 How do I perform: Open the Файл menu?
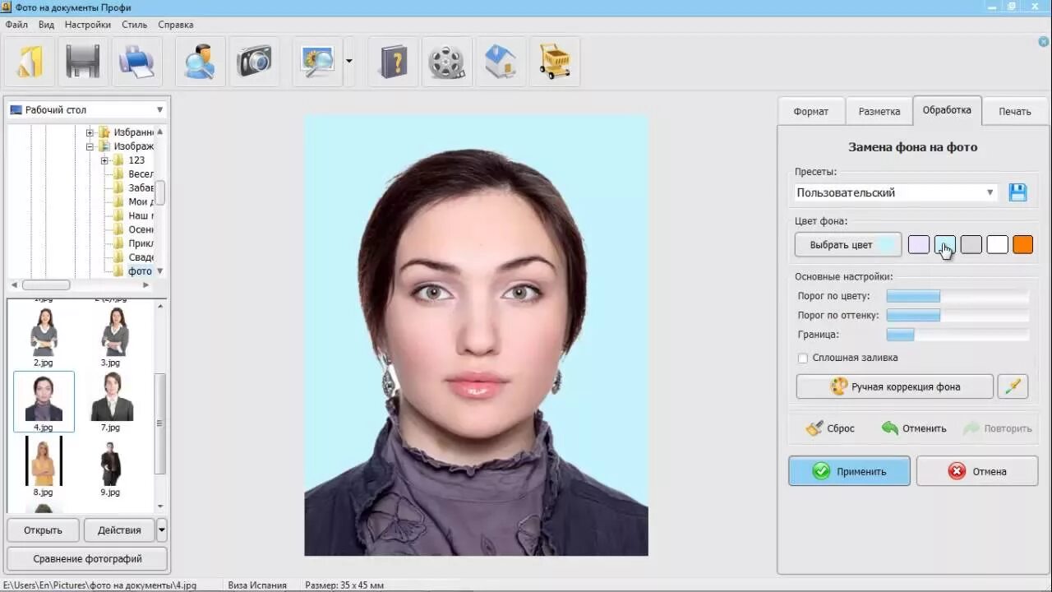16,25
